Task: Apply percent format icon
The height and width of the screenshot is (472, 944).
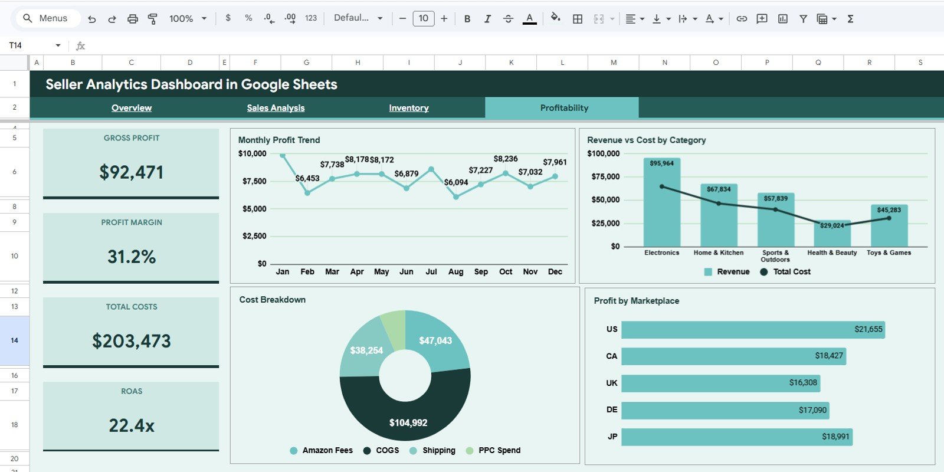Action: tap(248, 18)
